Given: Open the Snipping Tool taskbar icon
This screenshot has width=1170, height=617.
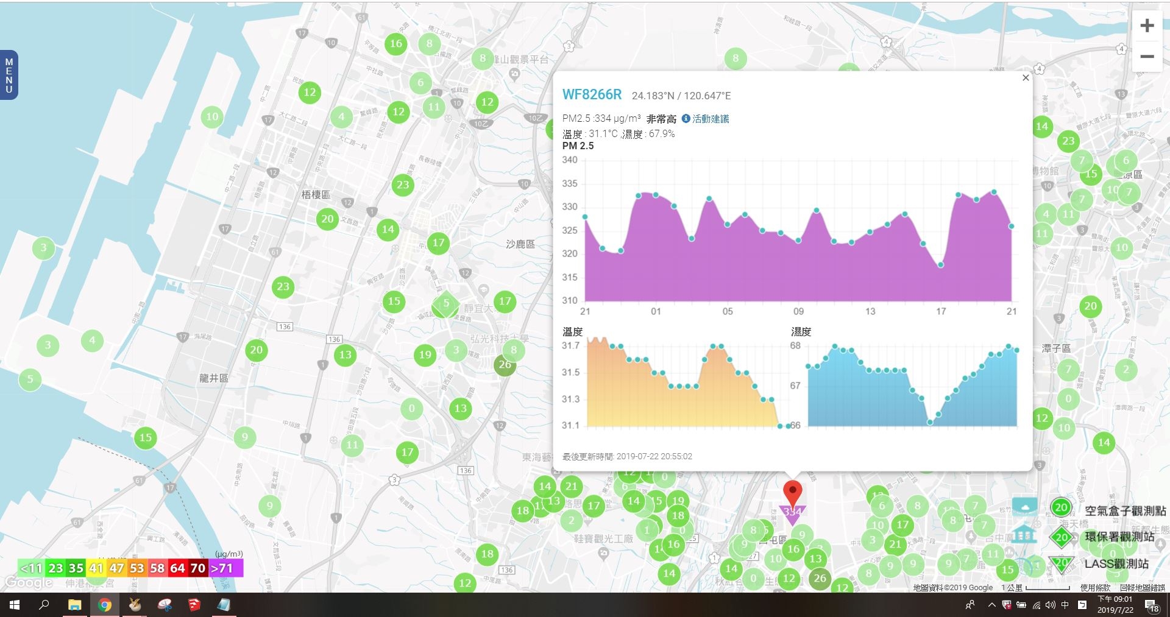Looking at the screenshot, I should tap(165, 605).
